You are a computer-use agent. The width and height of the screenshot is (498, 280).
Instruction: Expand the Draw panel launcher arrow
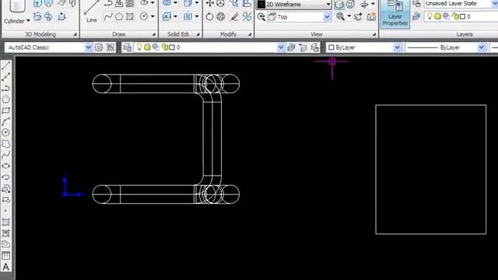pyautogui.click(x=154, y=34)
